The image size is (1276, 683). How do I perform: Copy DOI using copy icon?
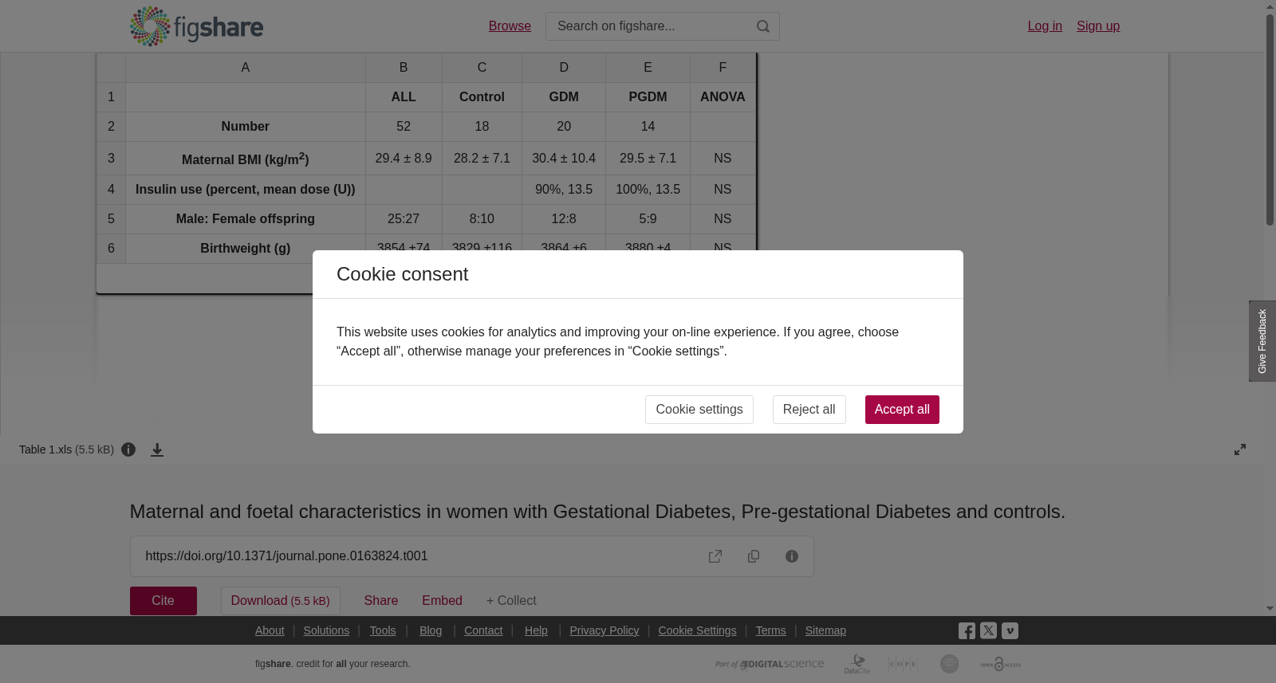click(754, 556)
